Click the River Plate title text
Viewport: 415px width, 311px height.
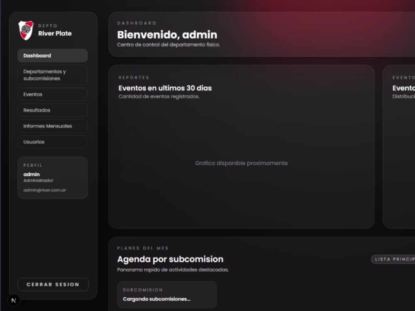55,33
